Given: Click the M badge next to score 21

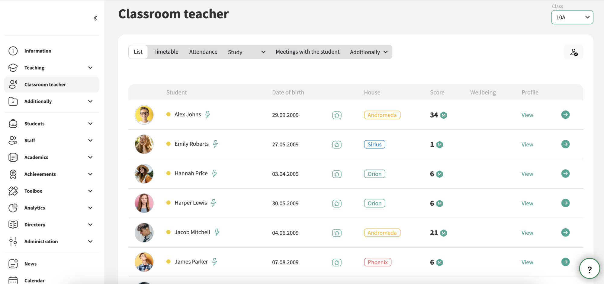Looking at the screenshot, I should click(444, 233).
